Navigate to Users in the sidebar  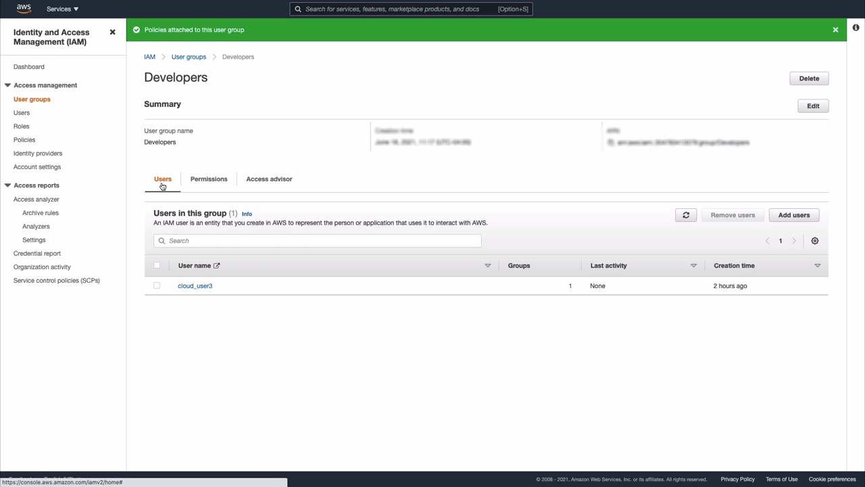click(22, 113)
